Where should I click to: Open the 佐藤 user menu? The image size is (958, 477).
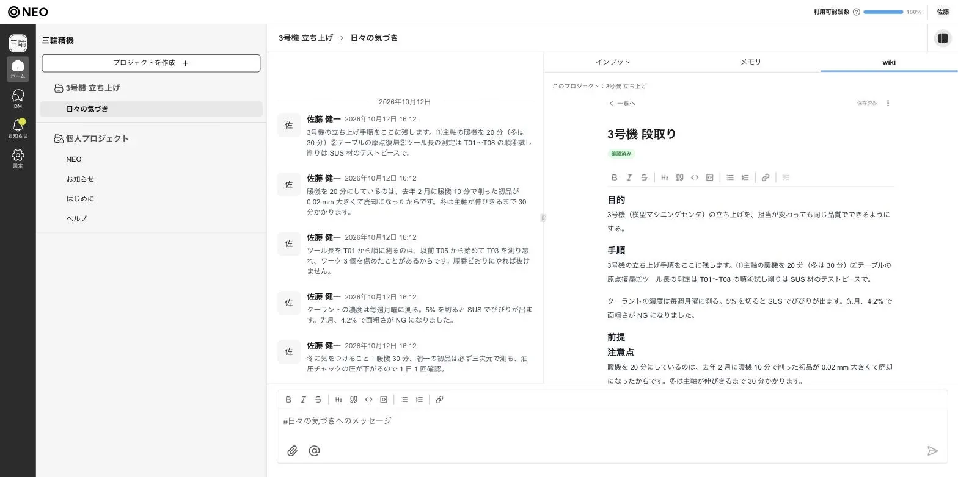(943, 12)
